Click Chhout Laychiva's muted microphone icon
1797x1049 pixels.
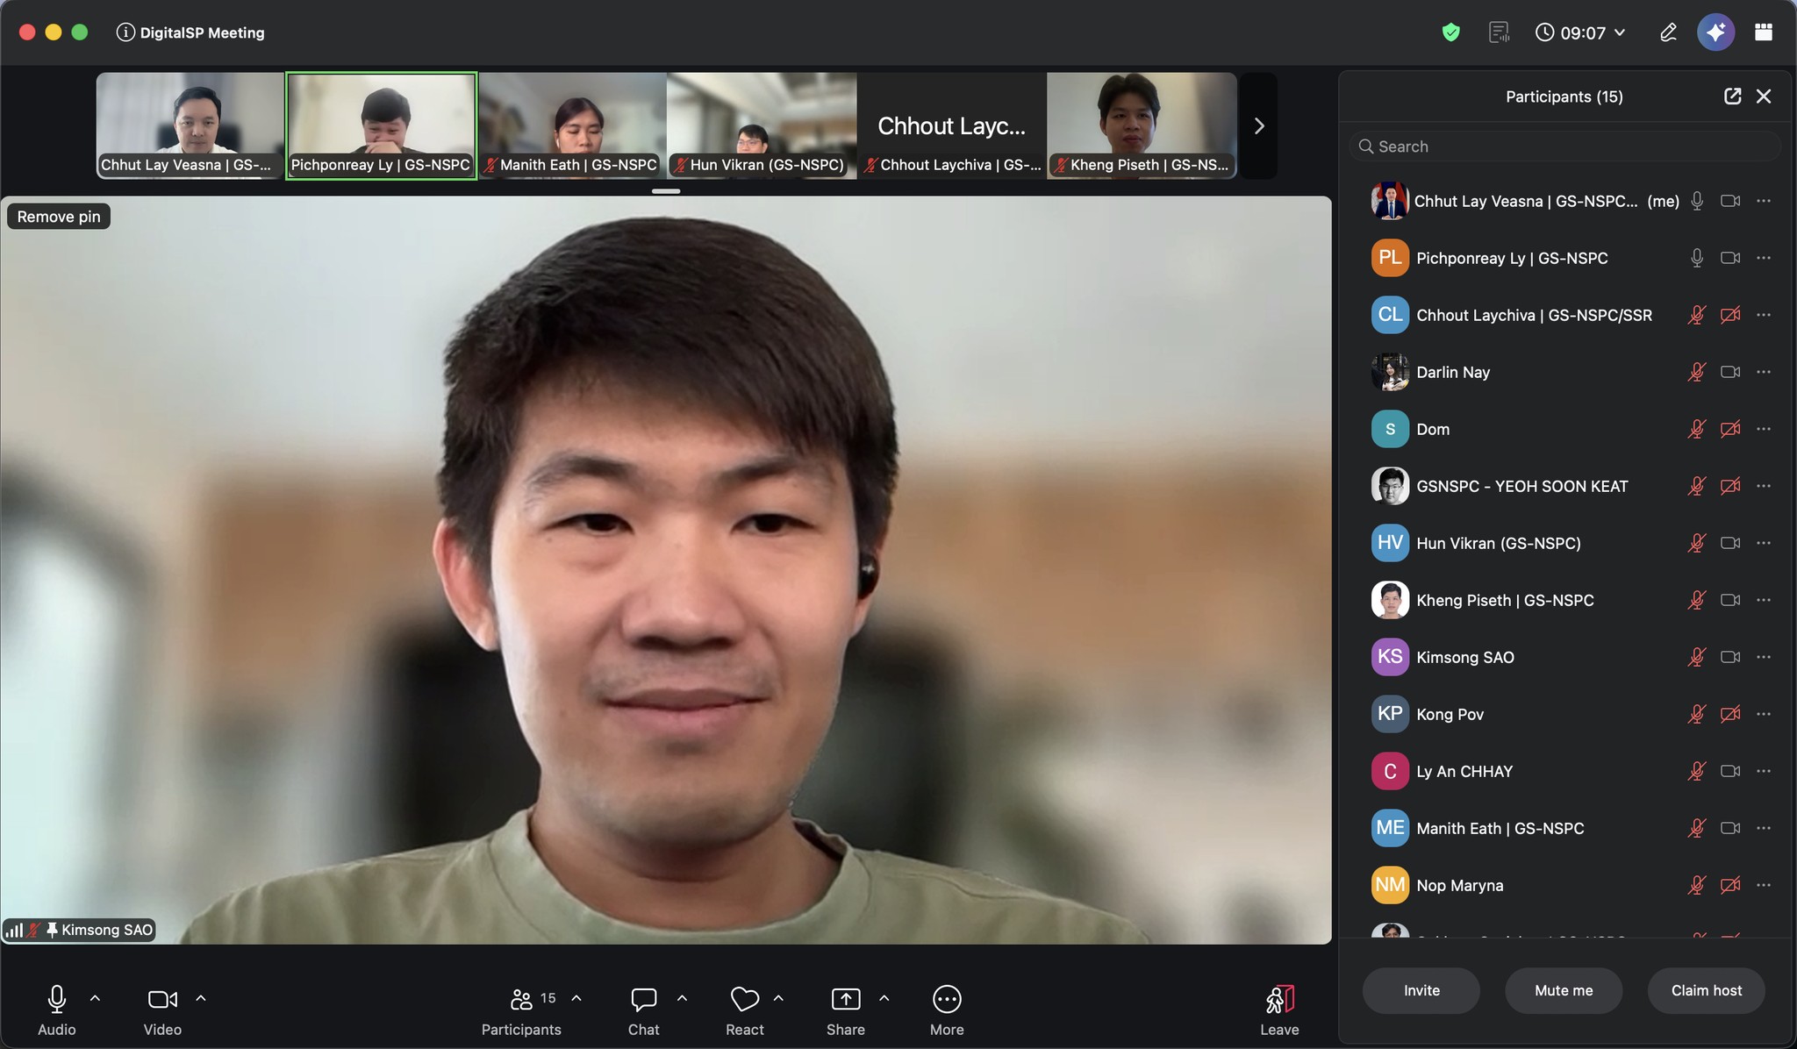tap(1697, 315)
